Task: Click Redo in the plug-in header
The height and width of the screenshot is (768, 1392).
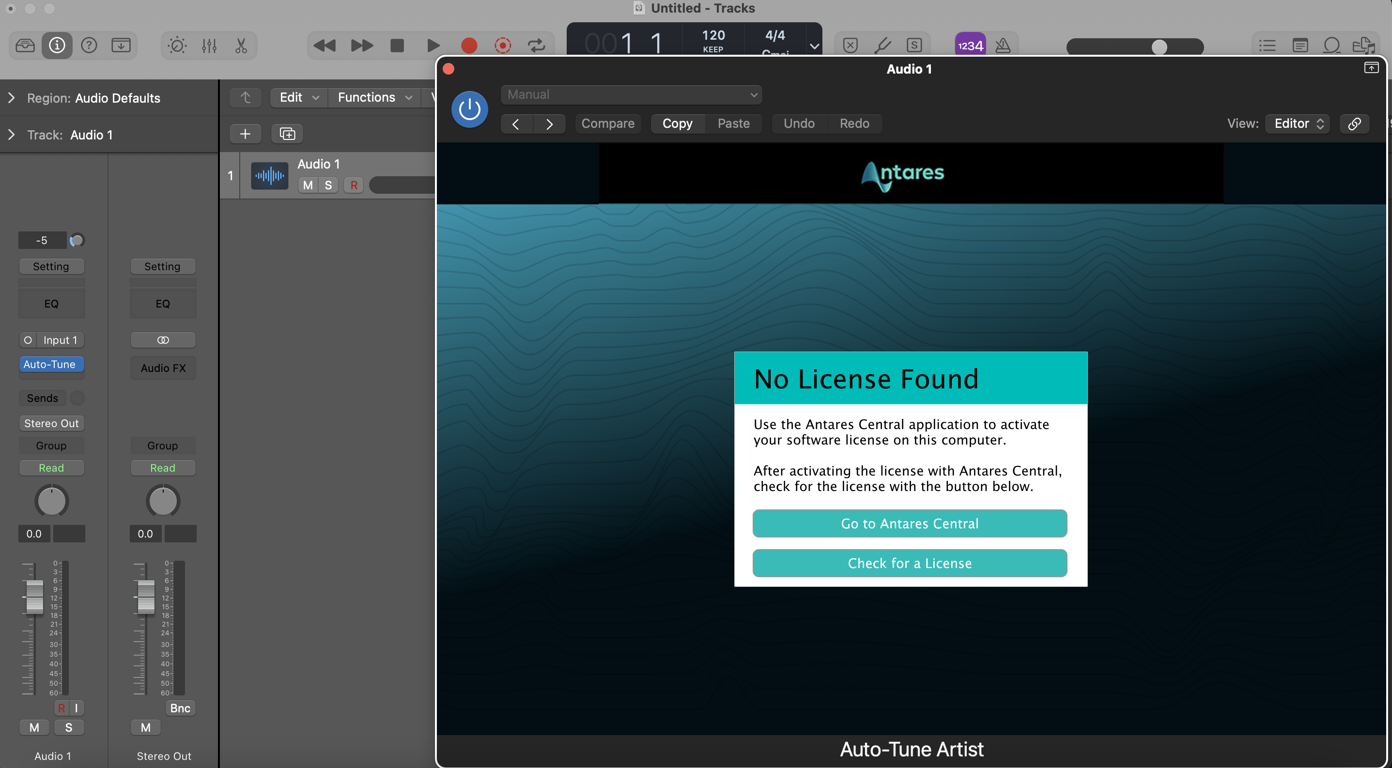Action: [x=854, y=123]
